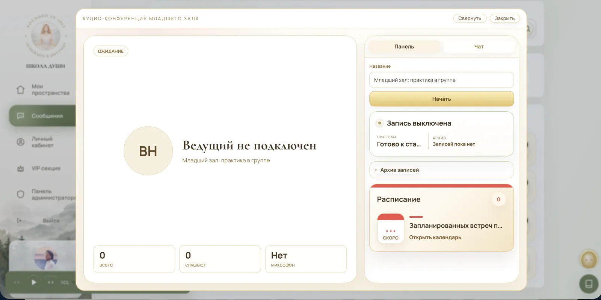
Task: Select the Сообщения chat icon in sidebar
Action: point(21,116)
